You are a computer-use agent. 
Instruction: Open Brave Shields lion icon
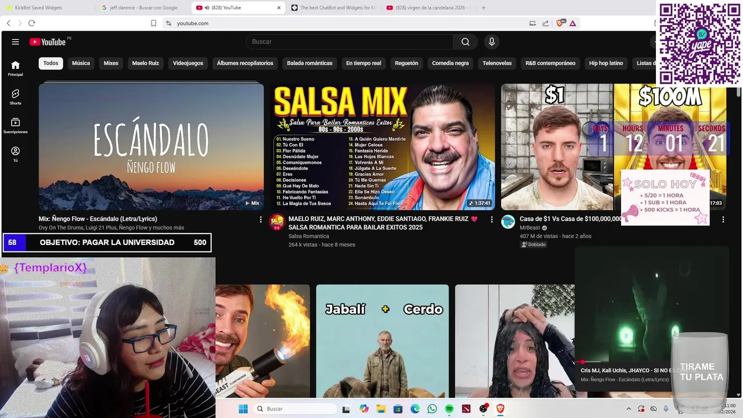point(560,23)
